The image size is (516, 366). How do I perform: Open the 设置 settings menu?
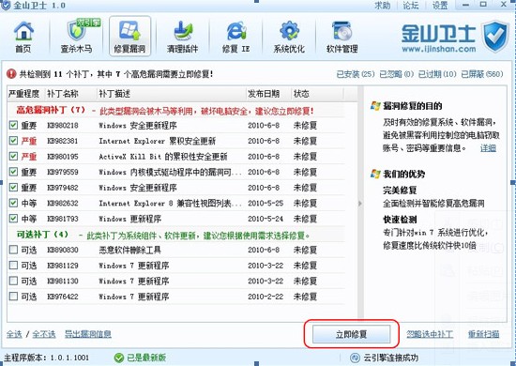pyautogui.click(x=440, y=6)
